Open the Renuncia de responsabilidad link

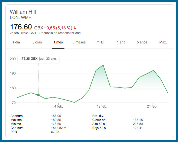60,33
